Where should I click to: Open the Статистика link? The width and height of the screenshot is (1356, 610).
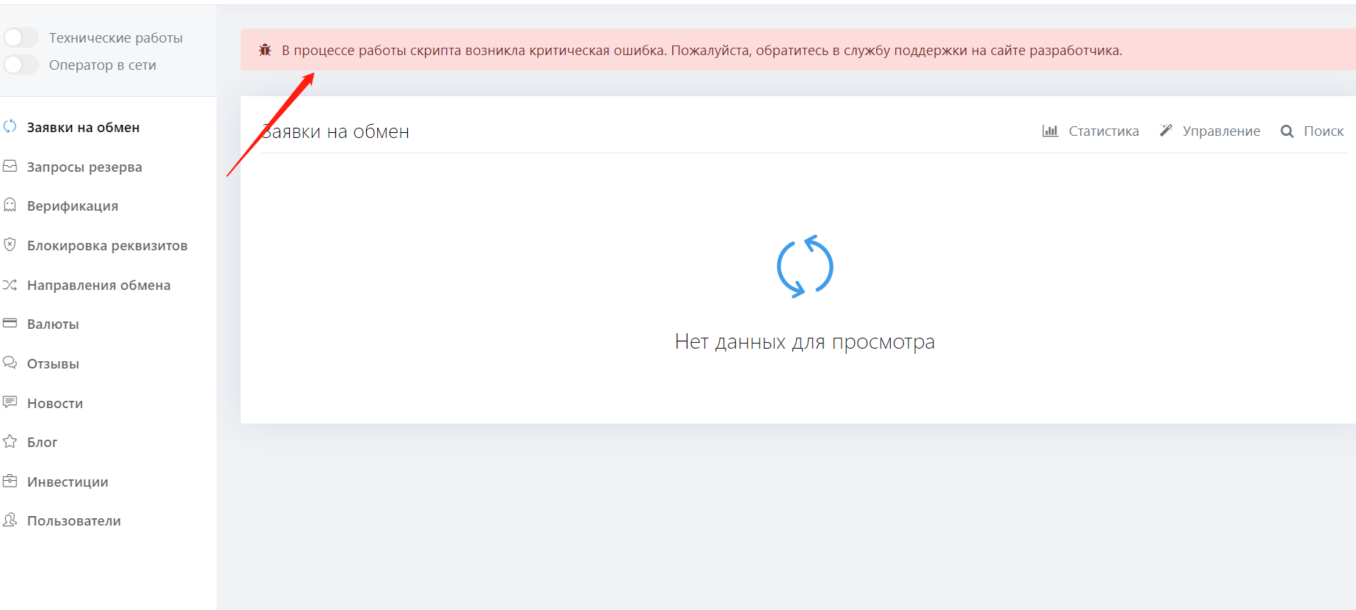coord(1091,131)
